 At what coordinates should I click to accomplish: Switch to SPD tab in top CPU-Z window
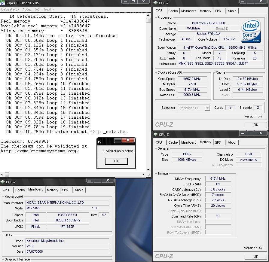(x=218, y=11)
